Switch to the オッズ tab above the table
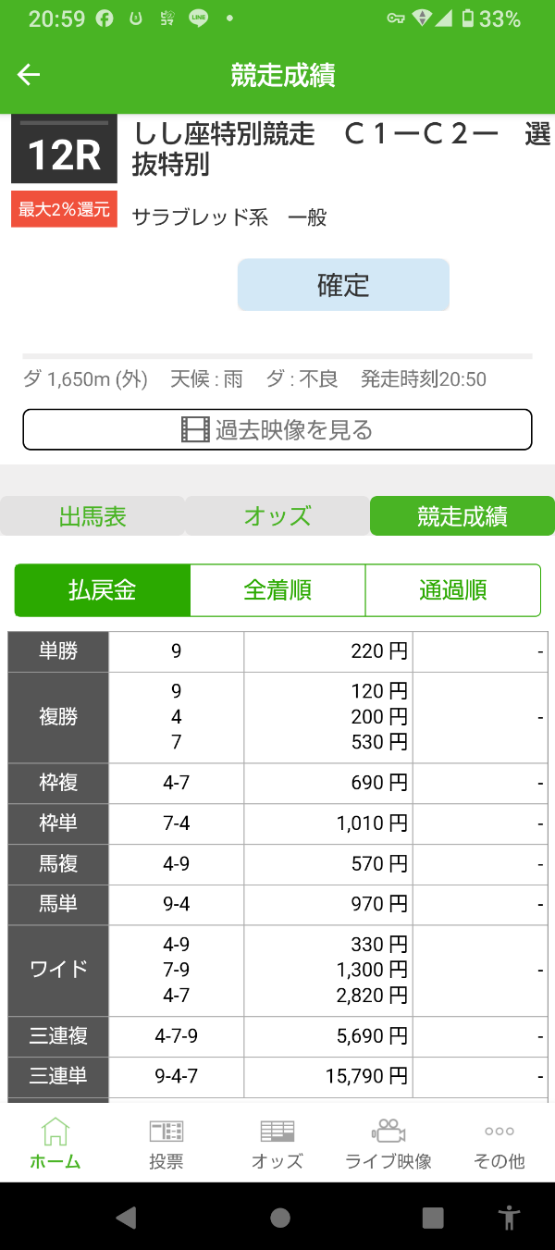The width and height of the screenshot is (555, 1250). point(277,516)
